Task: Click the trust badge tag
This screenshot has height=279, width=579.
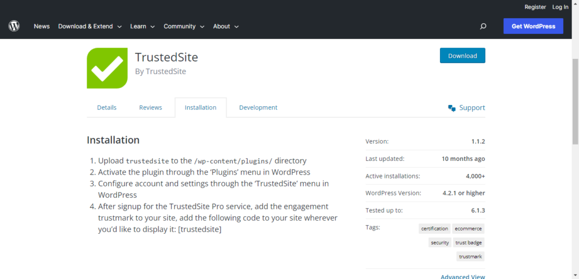Action: pos(469,242)
